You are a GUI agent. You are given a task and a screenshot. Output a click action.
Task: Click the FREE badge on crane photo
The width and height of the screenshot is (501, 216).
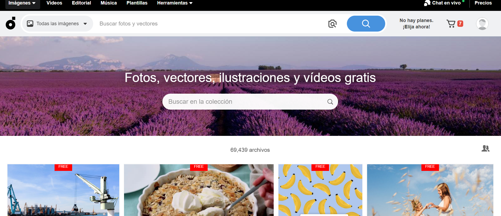pyautogui.click(x=63, y=167)
